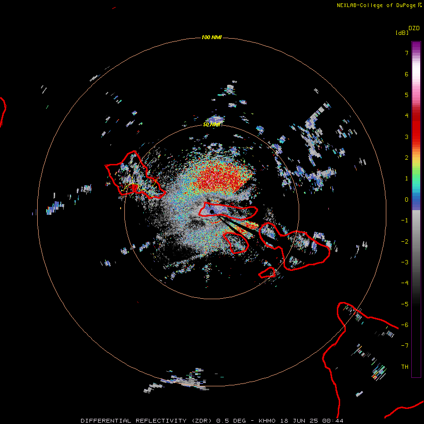Screen dimensions: 424x424
Task: Click the color scale value -2
Action: 405,242
